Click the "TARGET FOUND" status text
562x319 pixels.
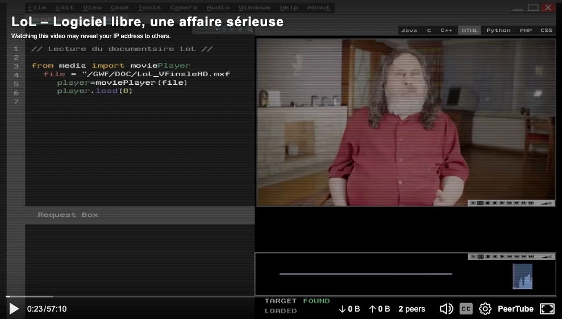297,301
